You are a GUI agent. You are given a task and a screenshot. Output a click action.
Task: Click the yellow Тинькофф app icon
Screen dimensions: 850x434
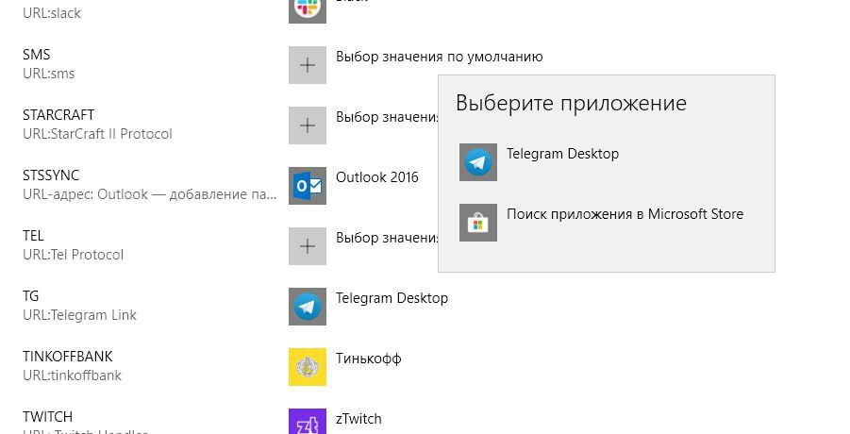pyautogui.click(x=308, y=367)
